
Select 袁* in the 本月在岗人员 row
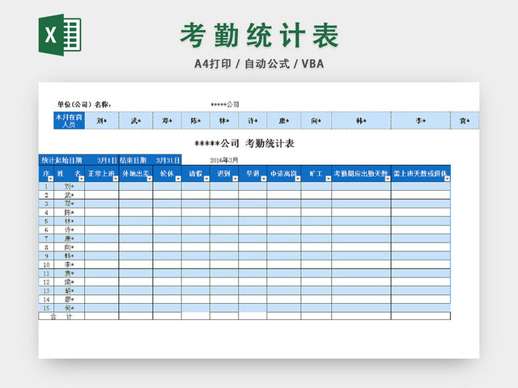pos(465,120)
